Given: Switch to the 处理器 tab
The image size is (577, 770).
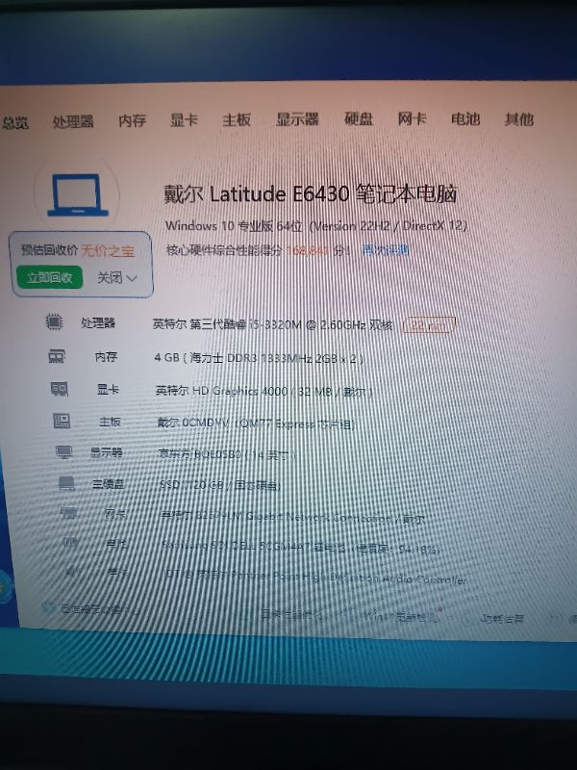Looking at the screenshot, I should pyautogui.click(x=73, y=121).
